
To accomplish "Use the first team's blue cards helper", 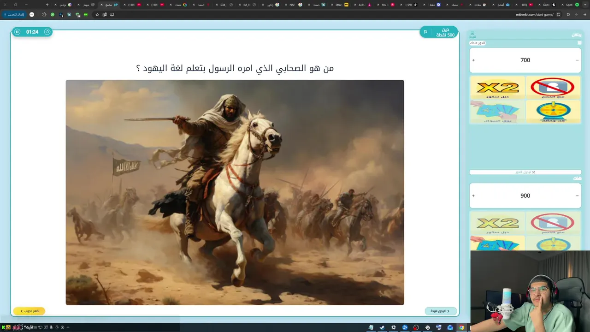I will pos(497,112).
